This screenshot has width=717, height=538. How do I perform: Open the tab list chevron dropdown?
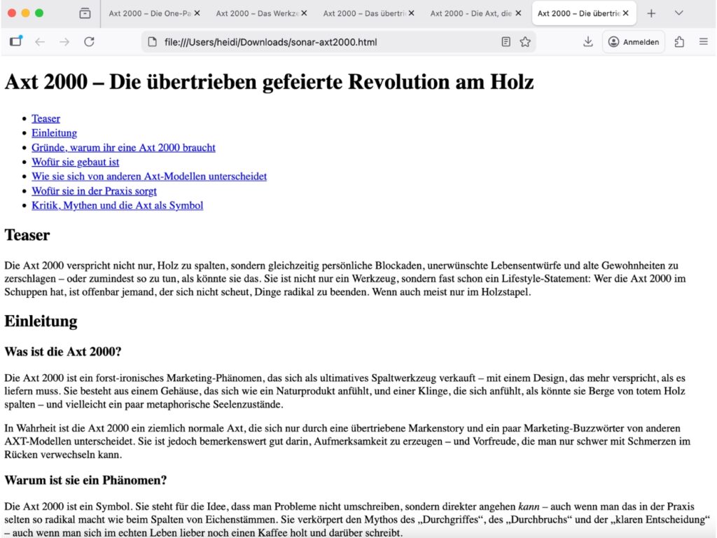(x=678, y=13)
